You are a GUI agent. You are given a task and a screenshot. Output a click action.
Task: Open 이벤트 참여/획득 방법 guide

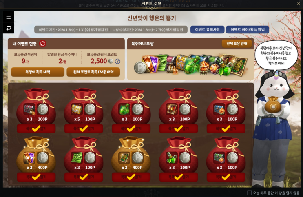248,30
